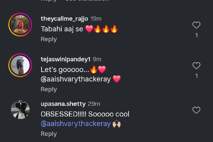Follow the blue @aaishvarythackeray mention link
This screenshot has height=142, width=213.
point(76,124)
